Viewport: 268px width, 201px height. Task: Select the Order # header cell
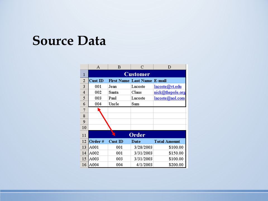tap(98, 141)
